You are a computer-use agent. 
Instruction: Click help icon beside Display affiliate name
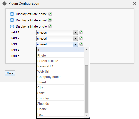click(x=50, y=14)
